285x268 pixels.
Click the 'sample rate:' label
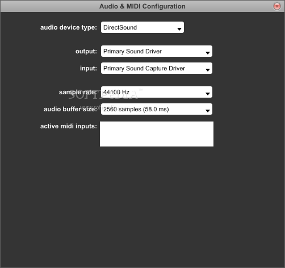[x=78, y=92]
